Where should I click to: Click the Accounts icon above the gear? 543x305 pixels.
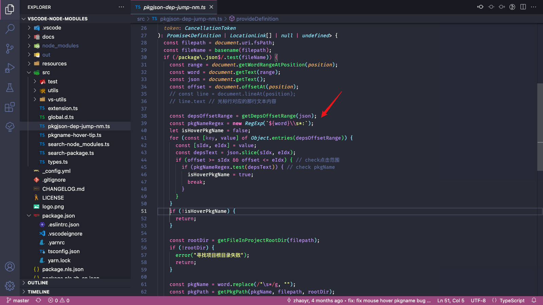10,267
